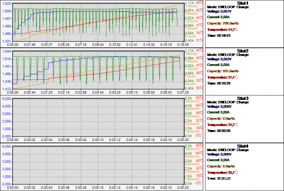Screen dimensions: 284x191
Task: Click the Slot4 Current reading
Action: point(218,160)
